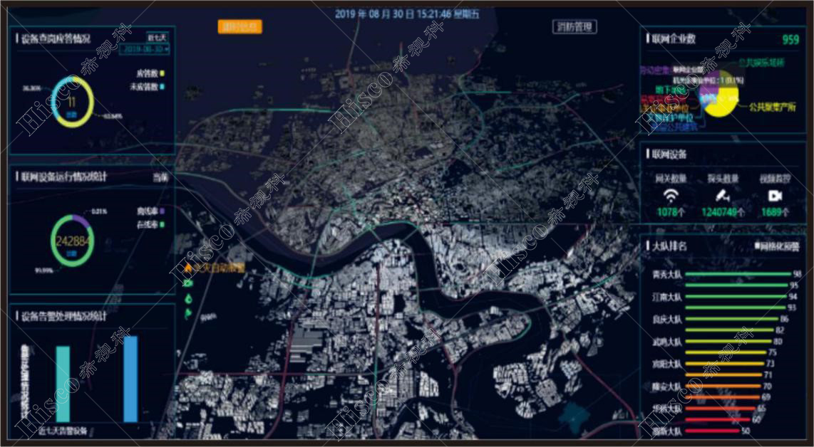Click the video monitoring camcorder icon
This screenshot has height=447, width=814.
point(775,195)
